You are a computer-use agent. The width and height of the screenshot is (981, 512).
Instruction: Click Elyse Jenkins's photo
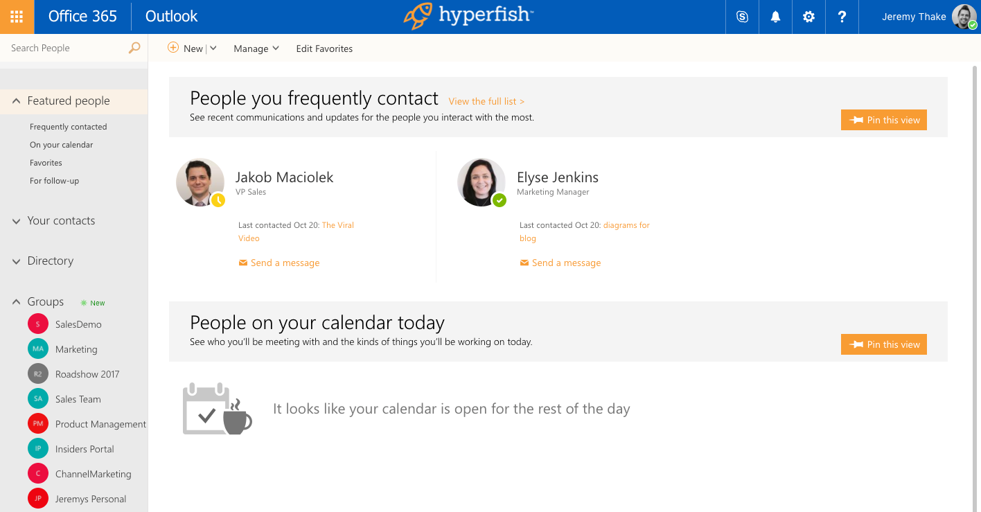(x=481, y=182)
